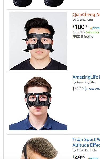Open the QianCheng product title link

pos(86,14)
